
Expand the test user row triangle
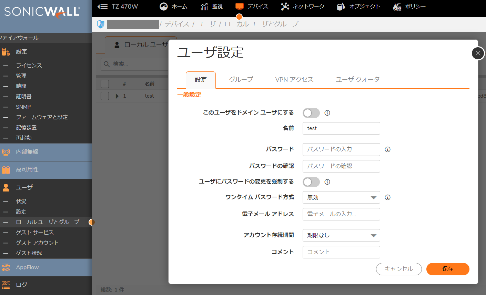click(117, 96)
